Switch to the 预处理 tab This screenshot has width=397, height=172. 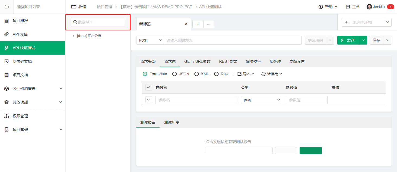pos(275,61)
